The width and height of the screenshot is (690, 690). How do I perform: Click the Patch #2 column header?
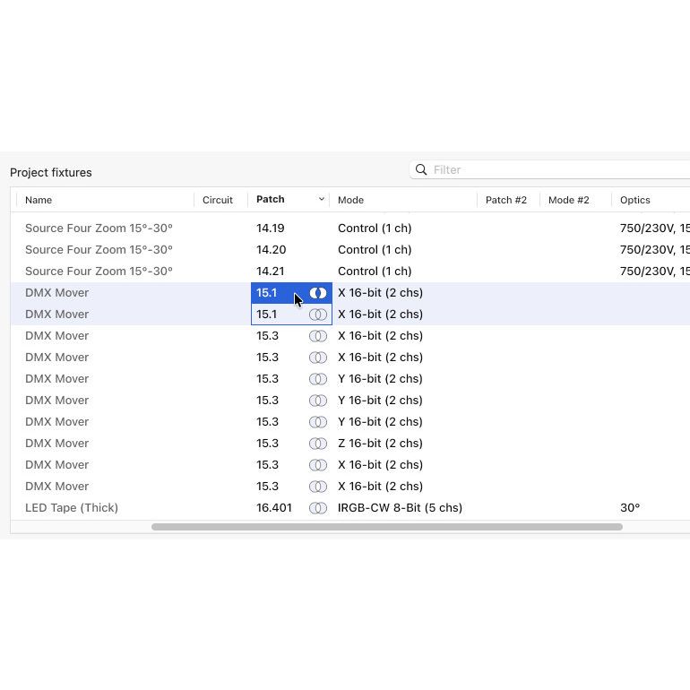coord(506,200)
